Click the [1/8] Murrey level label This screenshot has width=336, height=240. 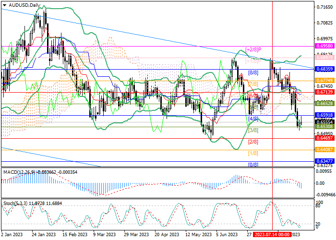coord(253,154)
